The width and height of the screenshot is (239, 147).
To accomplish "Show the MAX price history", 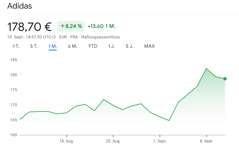I will 149,46.
